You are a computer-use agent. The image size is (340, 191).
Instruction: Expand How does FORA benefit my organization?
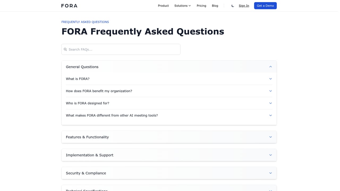[x=169, y=91]
